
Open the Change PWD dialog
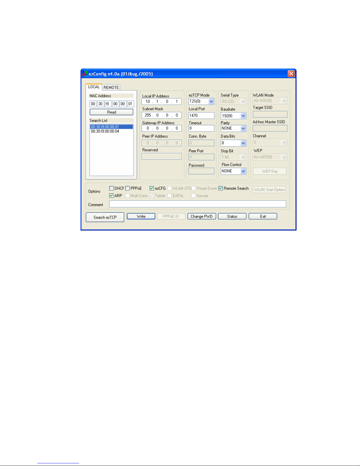[x=202, y=216]
